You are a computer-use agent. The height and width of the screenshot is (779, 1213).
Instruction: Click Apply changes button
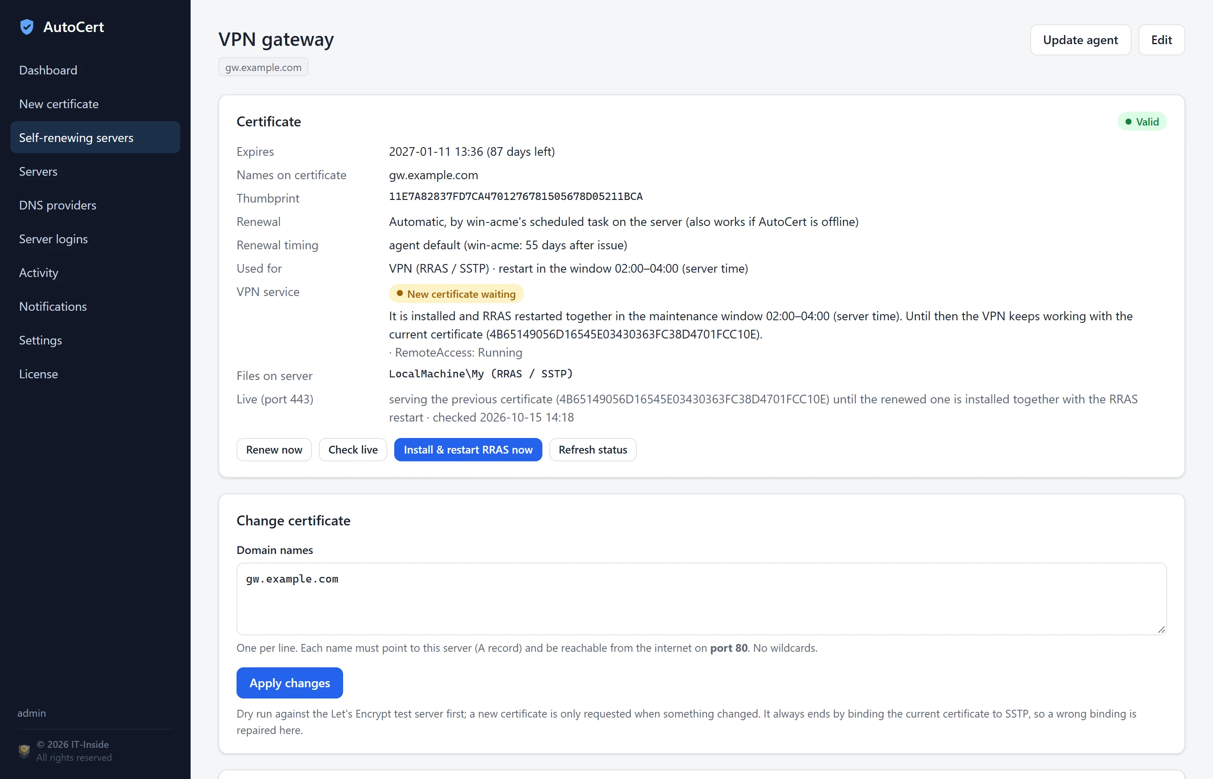tap(289, 683)
